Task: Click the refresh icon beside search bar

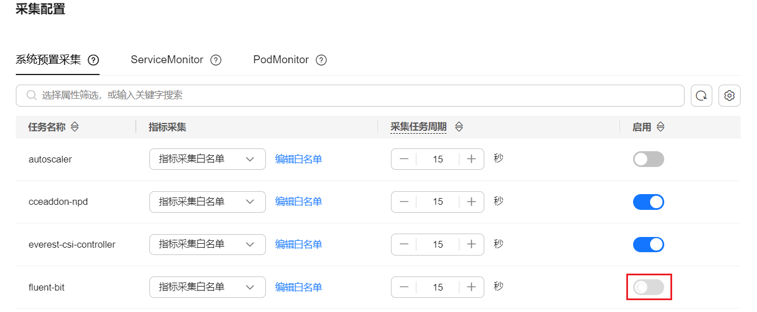Action: click(702, 96)
